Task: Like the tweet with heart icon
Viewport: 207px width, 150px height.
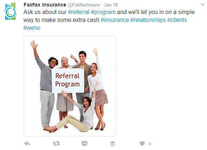Action: click(142, 144)
